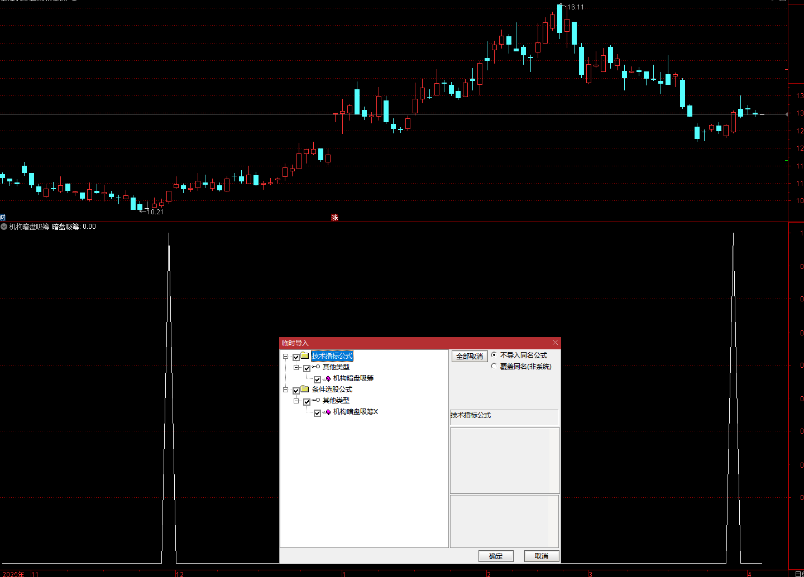Screen dimensions: 804x577
Task: Uncheck the 技术指标公式 checkbox
Action: coord(296,357)
